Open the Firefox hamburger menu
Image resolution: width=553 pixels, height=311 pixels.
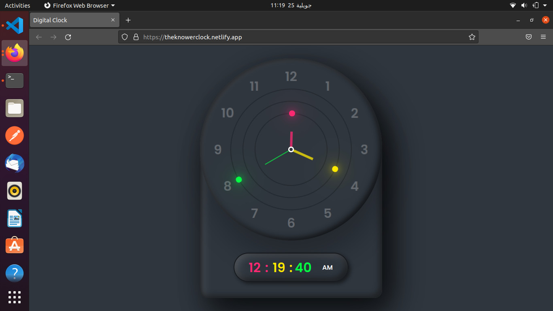coord(543,37)
